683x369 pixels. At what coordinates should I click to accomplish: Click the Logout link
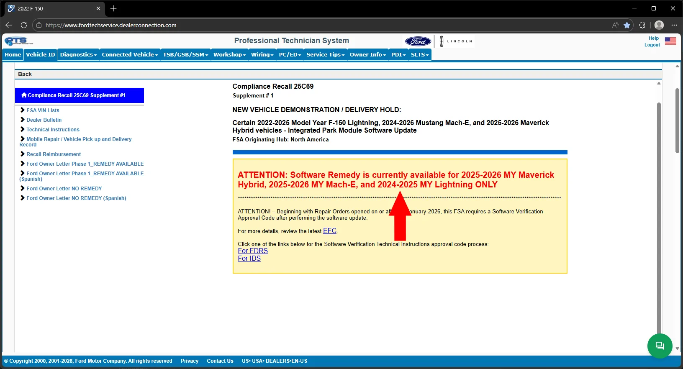point(652,45)
